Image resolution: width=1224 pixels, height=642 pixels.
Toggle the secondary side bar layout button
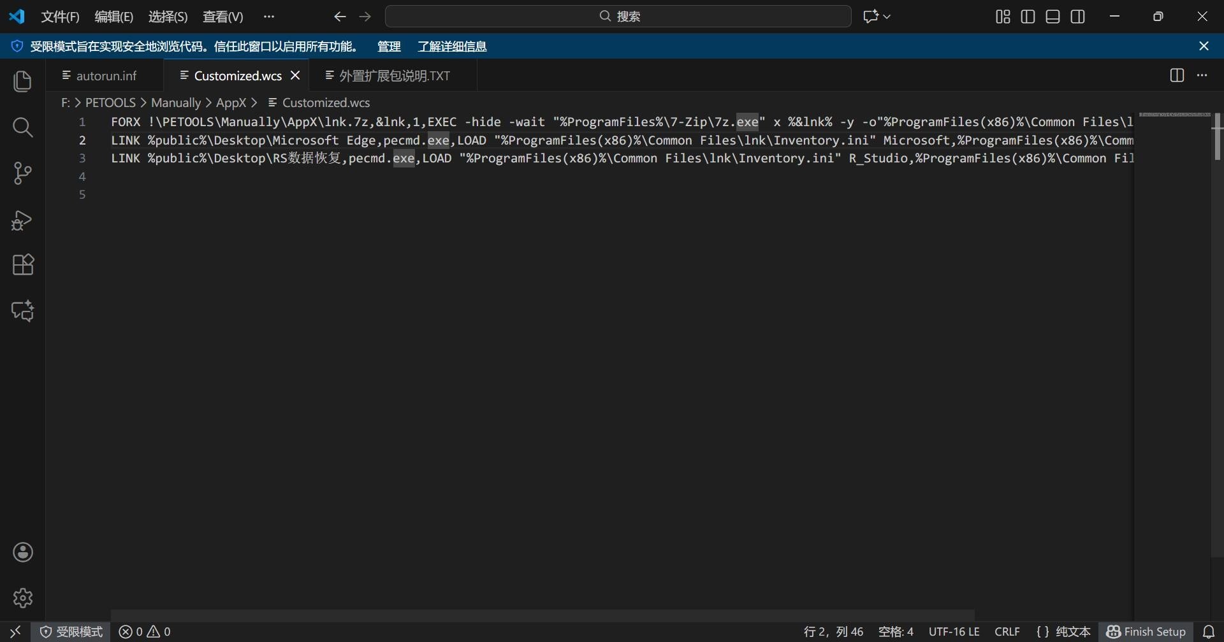tap(1078, 17)
